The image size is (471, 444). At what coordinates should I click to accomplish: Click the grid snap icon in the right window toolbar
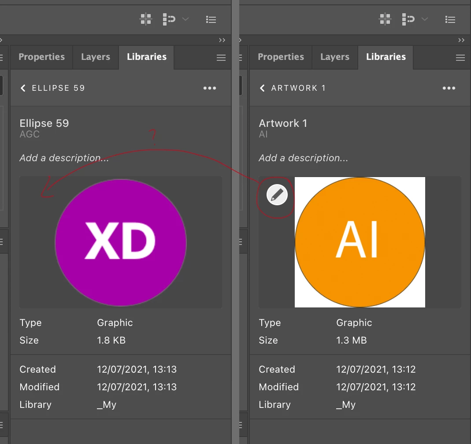385,19
